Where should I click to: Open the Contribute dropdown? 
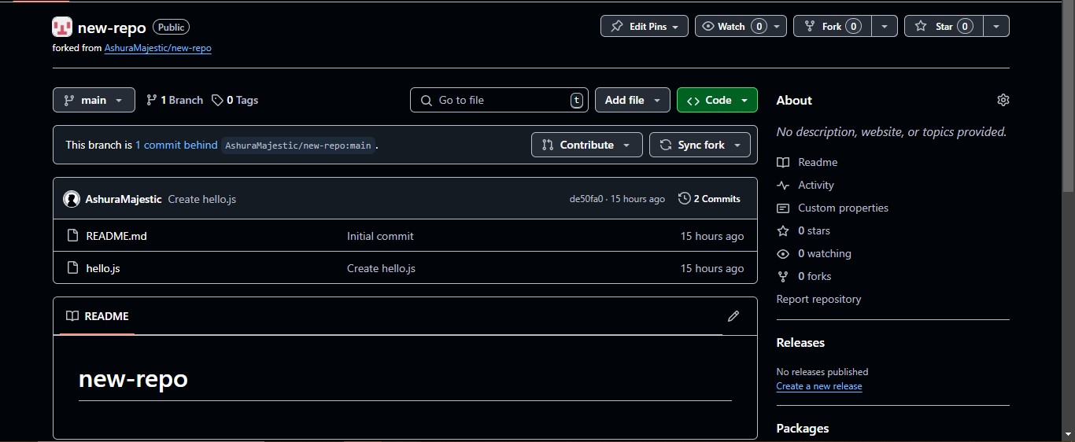pyautogui.click(x=587, y=145)
